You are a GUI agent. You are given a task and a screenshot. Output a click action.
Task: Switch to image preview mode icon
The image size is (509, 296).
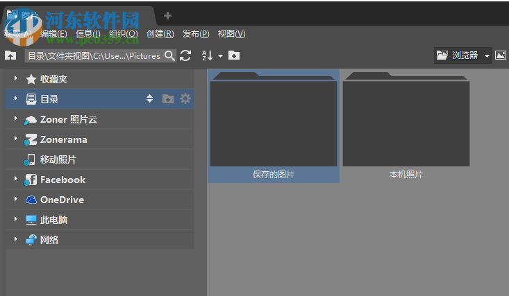coord(500,55)
